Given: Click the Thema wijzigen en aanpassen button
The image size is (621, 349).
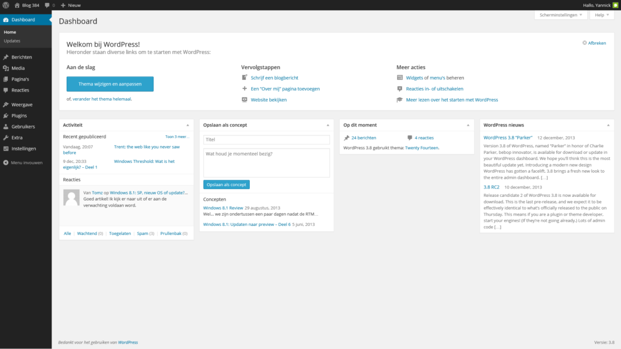Looking at the screenshot, I should 110,84.
